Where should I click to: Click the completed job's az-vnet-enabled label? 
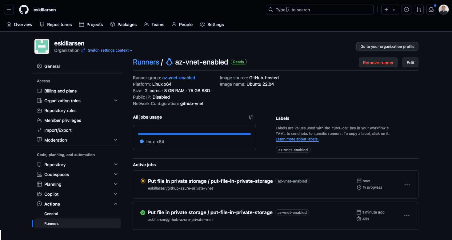click(292, 213)
